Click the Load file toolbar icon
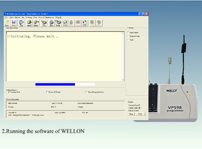 7,23
